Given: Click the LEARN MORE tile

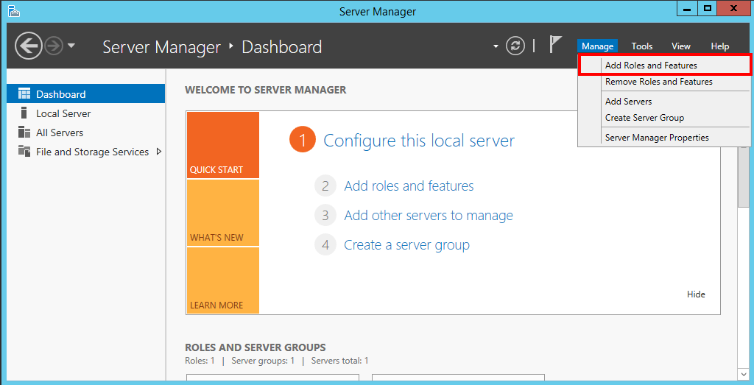Looking at the screenshot, I should pos(223,280).
